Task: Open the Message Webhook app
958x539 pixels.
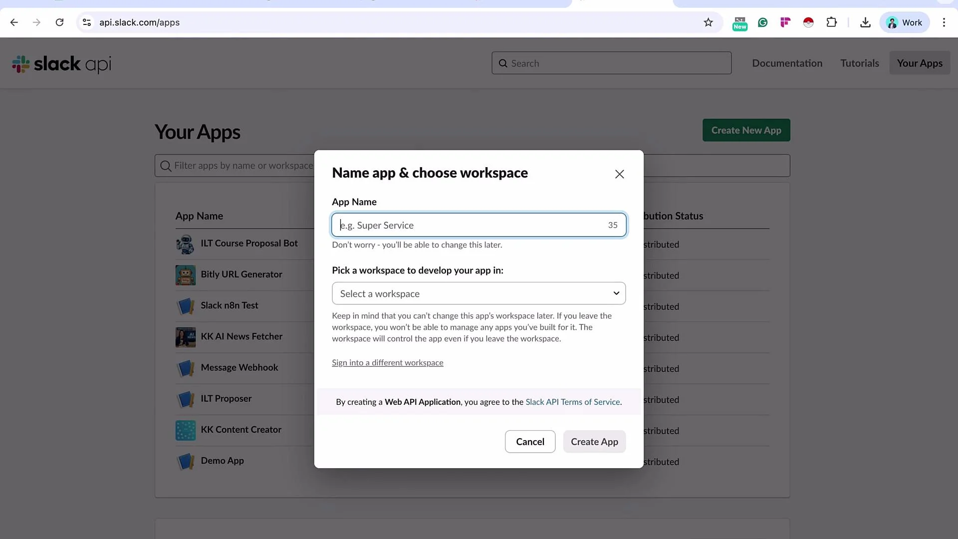Action: tap(239, 367)
